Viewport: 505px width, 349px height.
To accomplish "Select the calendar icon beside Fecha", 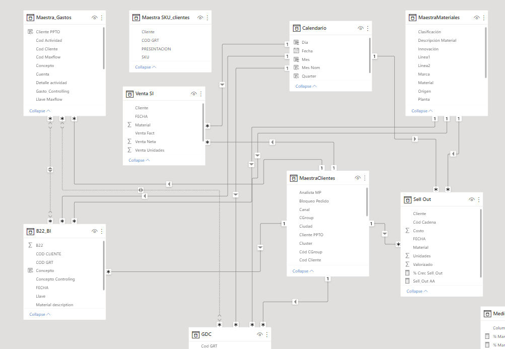I will (296, 50).
